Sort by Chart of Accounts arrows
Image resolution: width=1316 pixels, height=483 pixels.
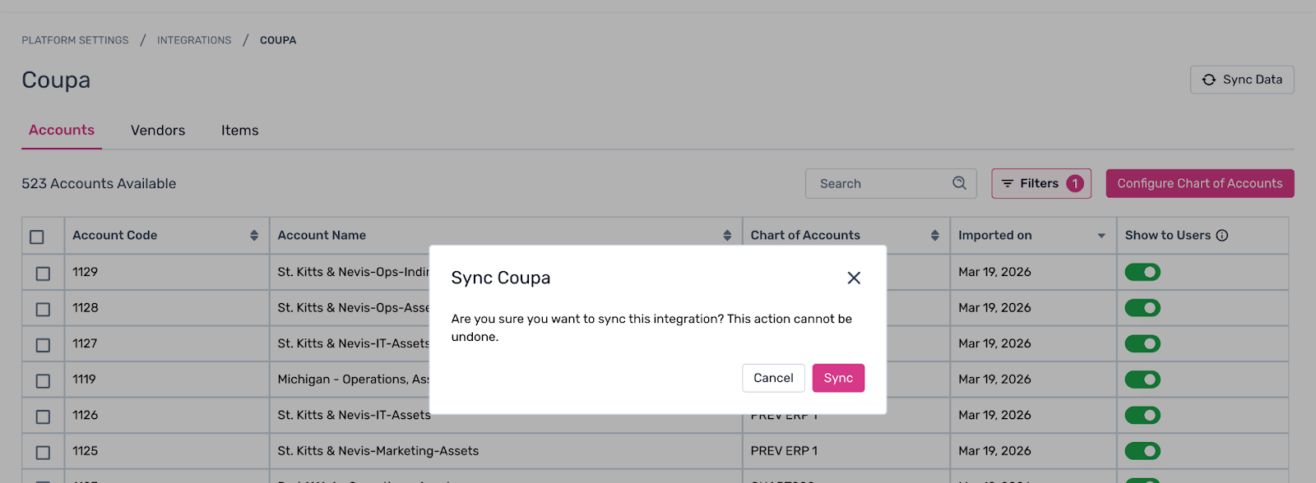(x=935, y=236)
